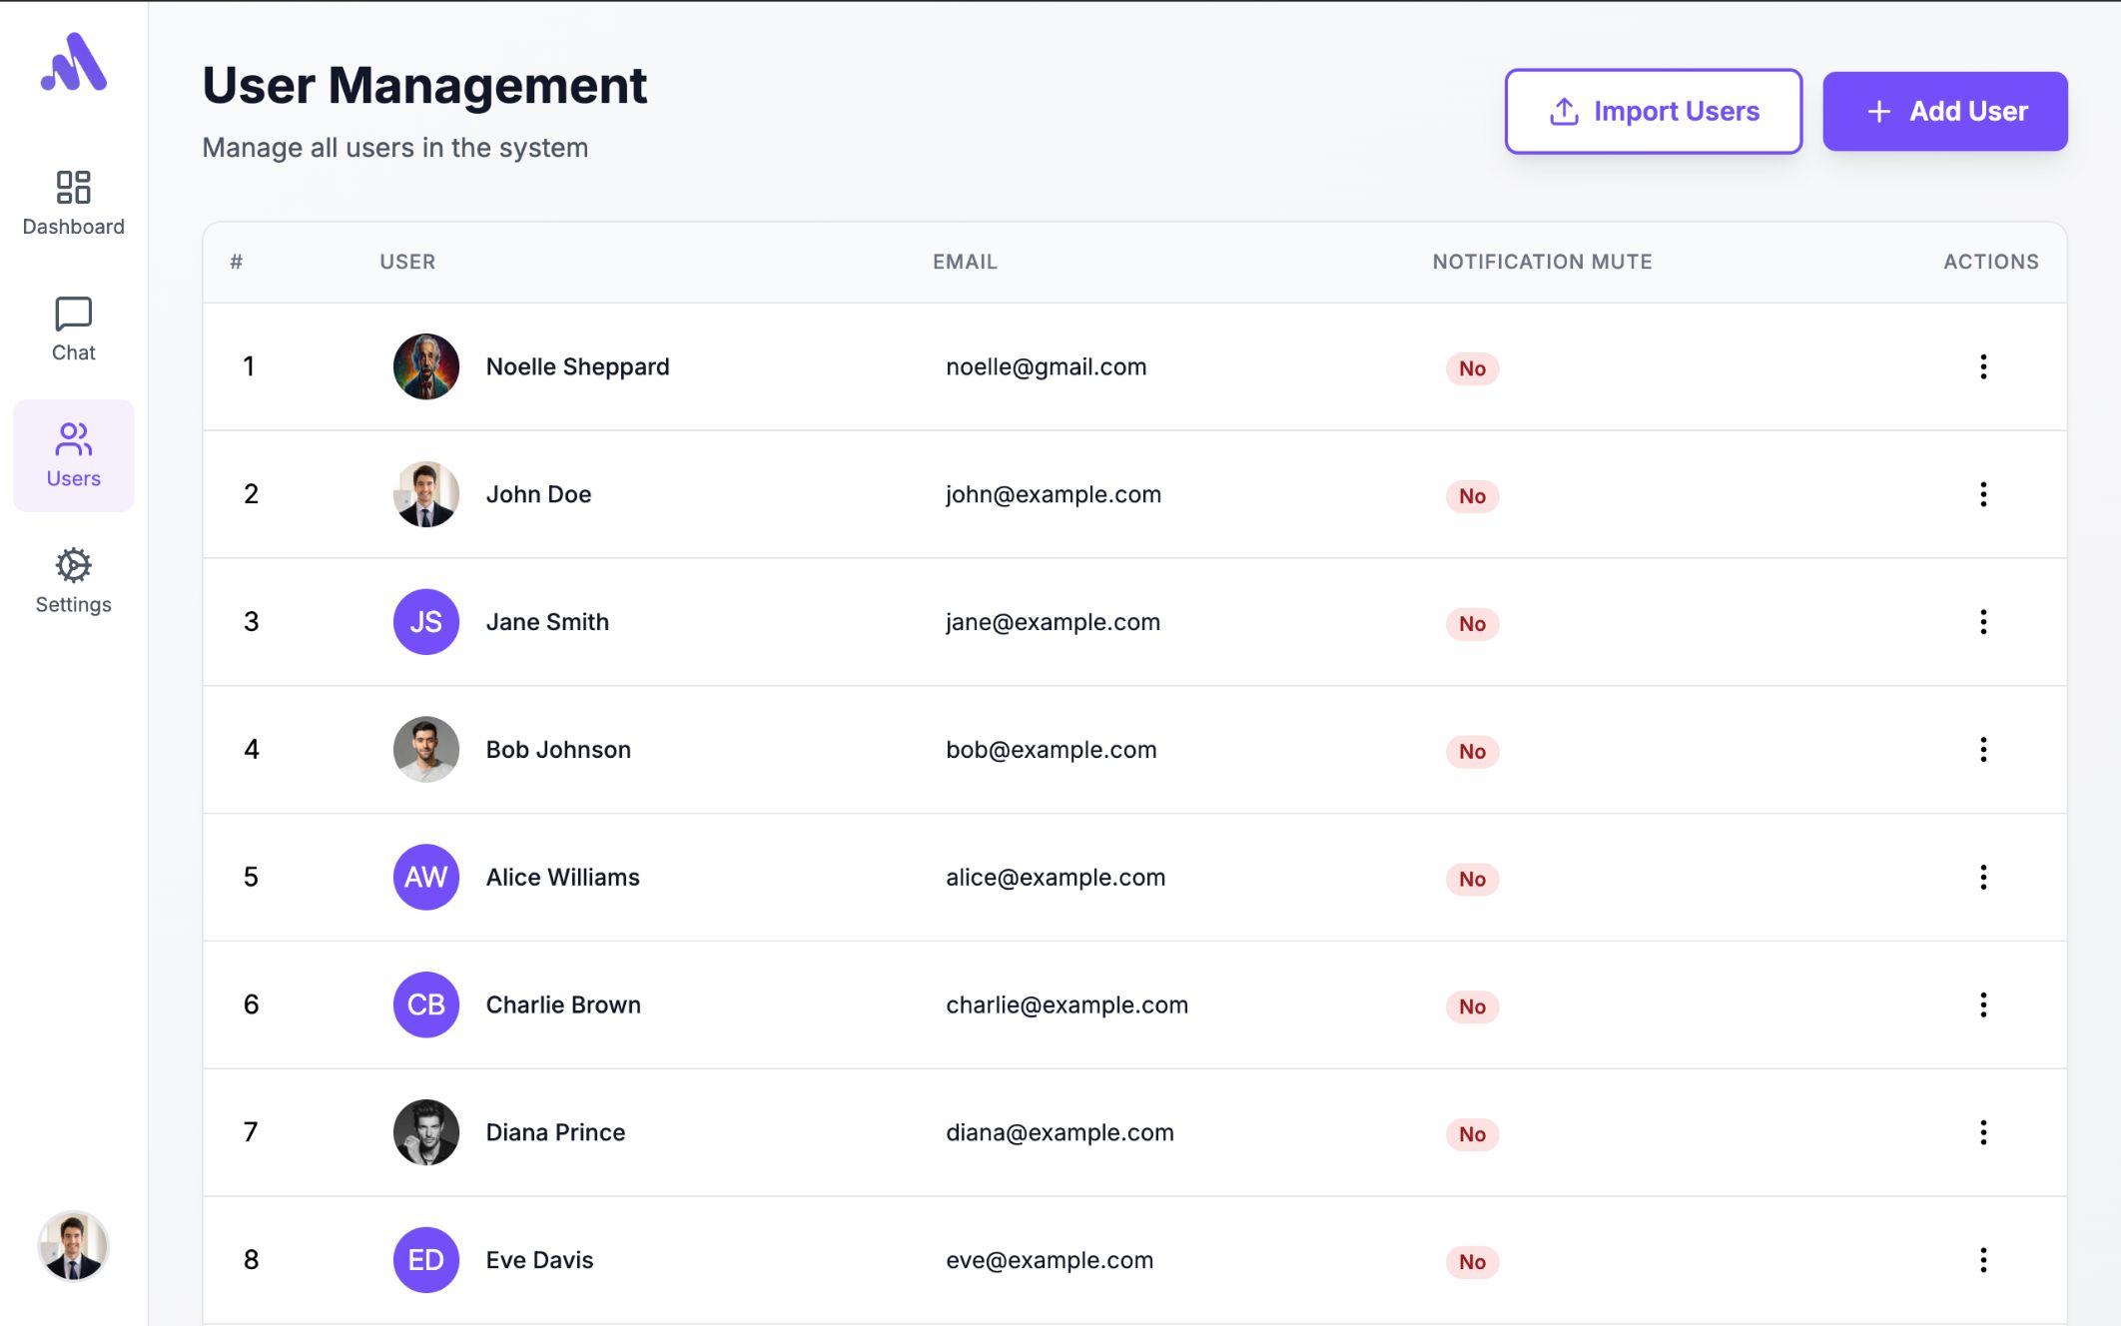Click the Email column header
This screenshot has width=2121, height=1326.
[x=965, y=262]
